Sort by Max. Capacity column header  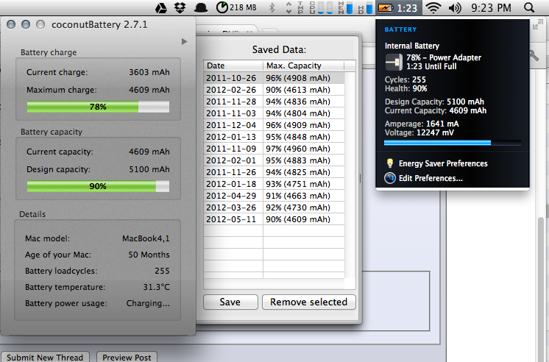303,65
